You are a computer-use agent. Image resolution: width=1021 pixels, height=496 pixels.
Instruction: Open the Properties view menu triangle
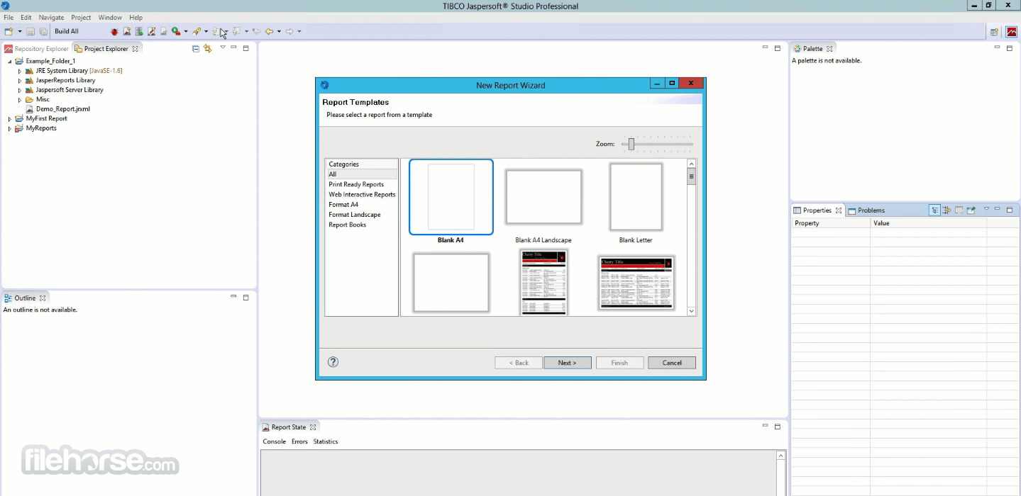tap(986, 209)
